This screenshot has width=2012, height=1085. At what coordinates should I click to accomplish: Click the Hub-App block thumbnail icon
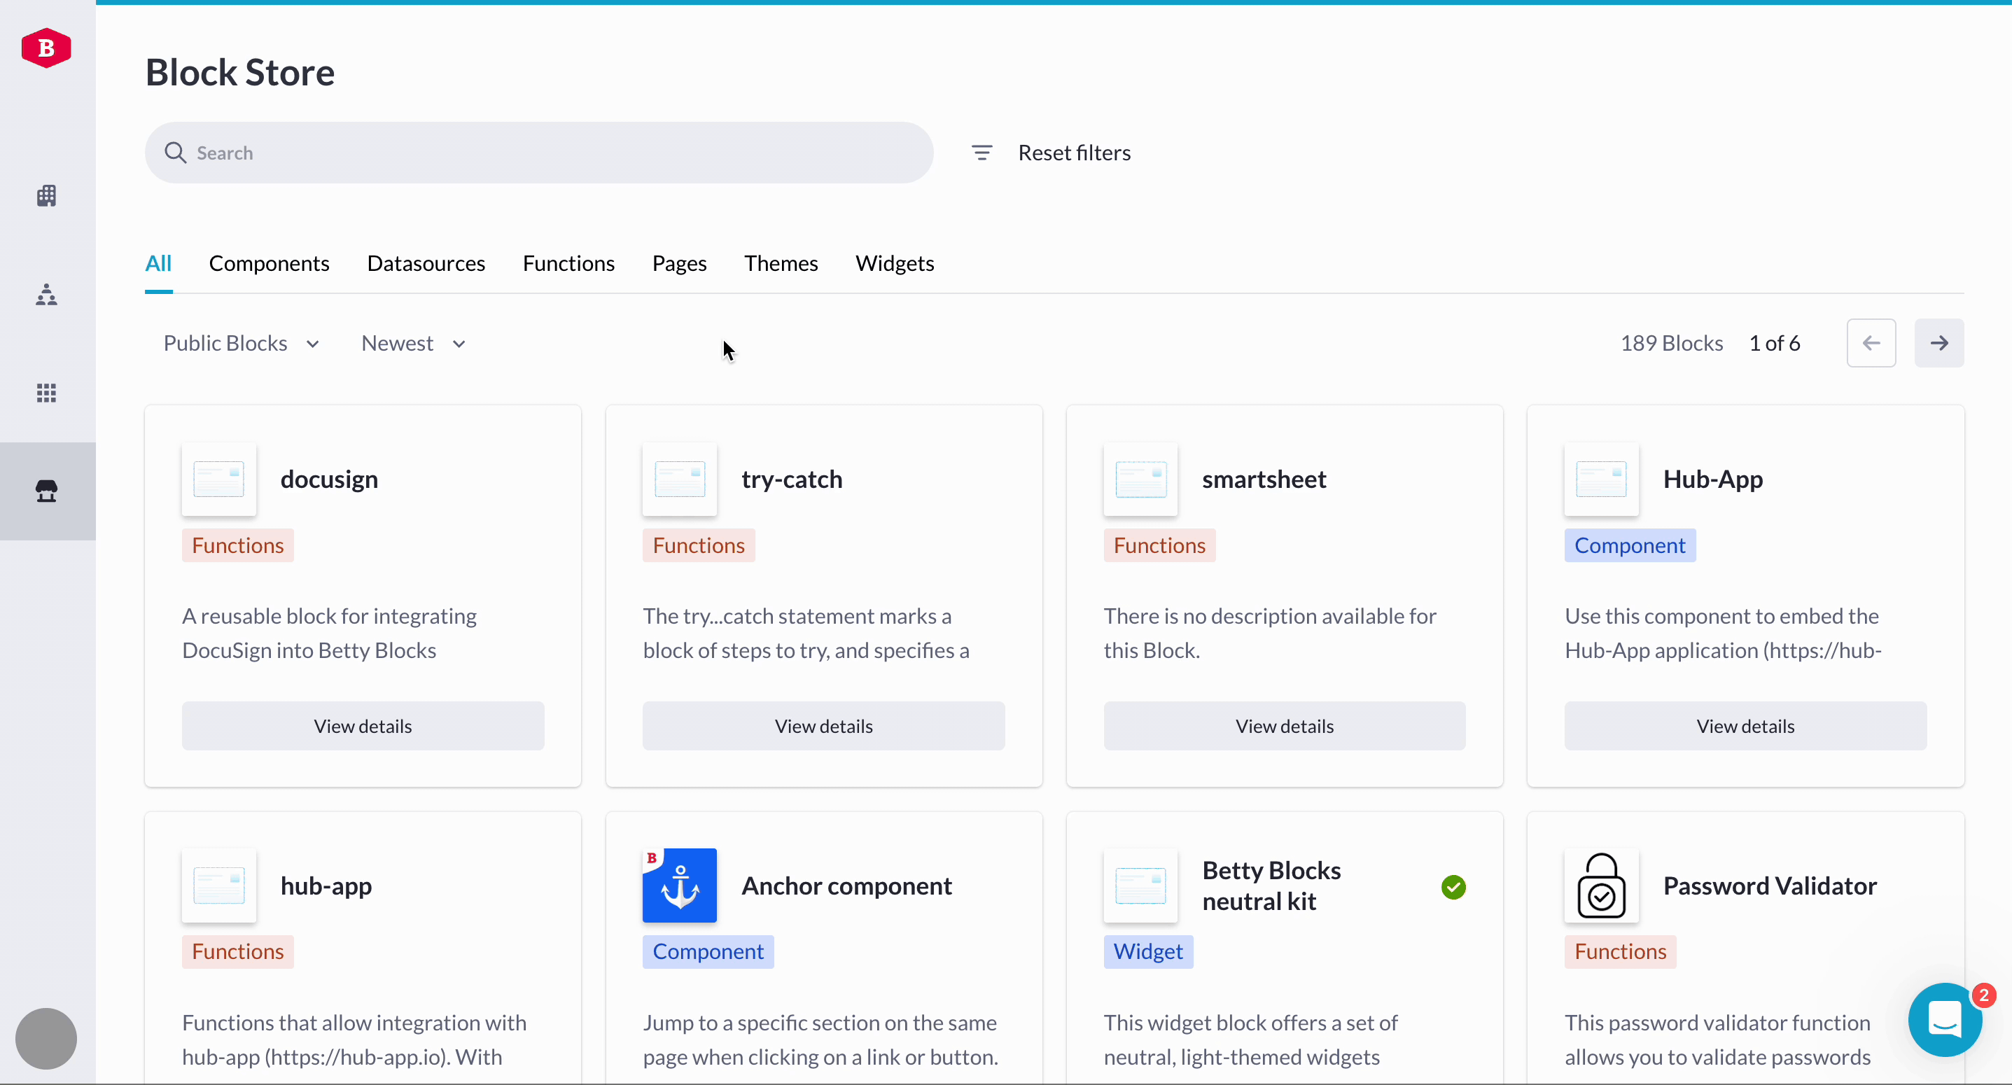tap(1601, 479)
